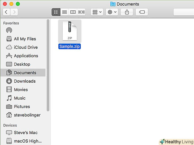Select Steve's Mac under Devices
194x145 pixels.
pos(26,132)
